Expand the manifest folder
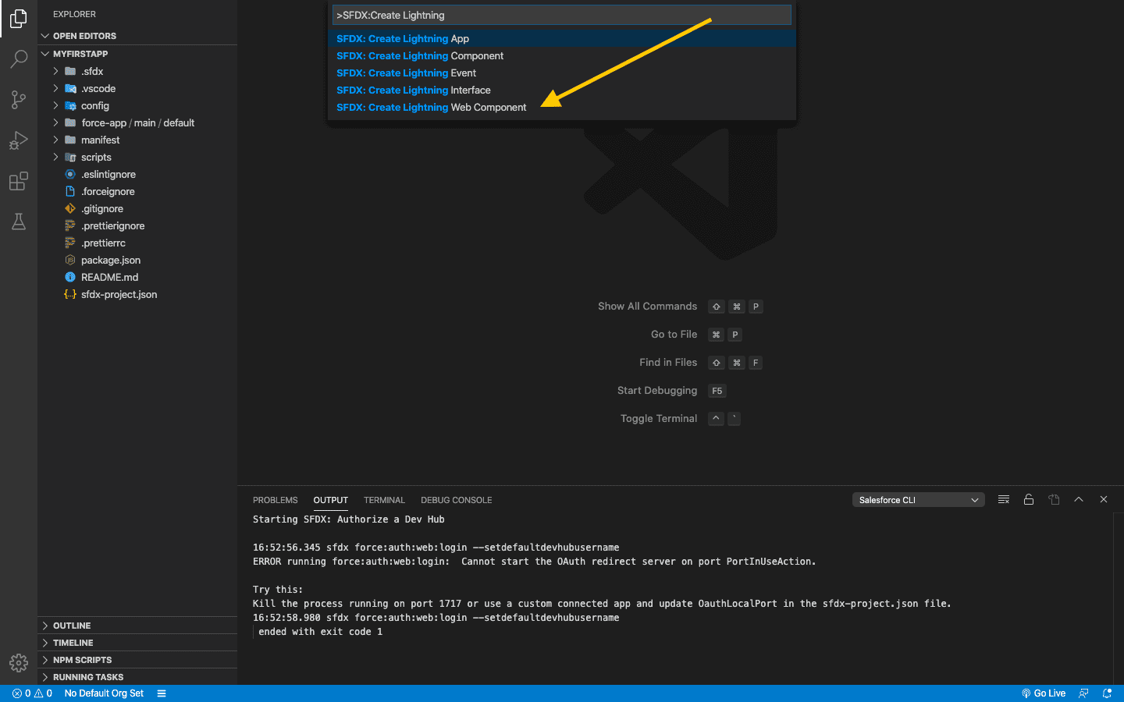This screenshot has height=702, width=1124. pos(137,140)
